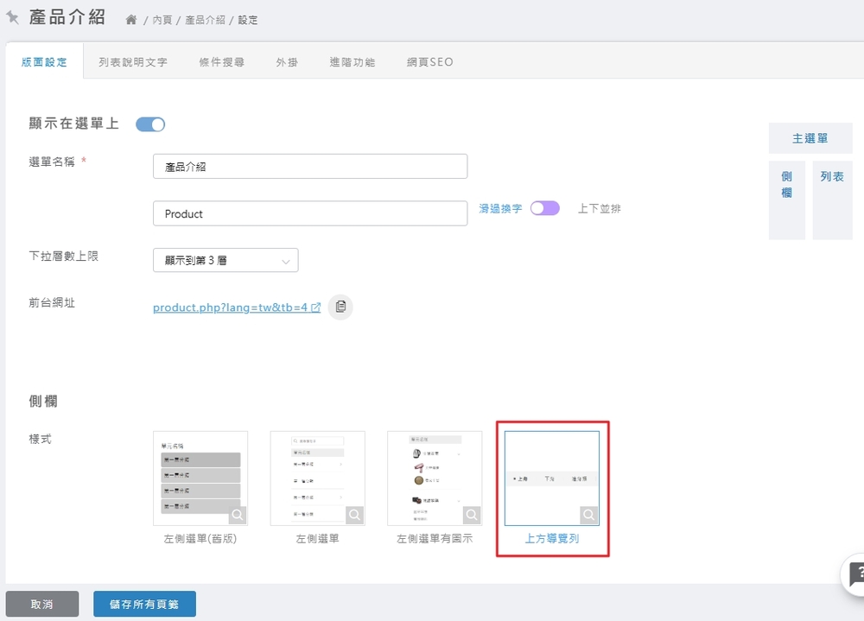This screenshot has height=621, width=864.
Task: Toggle the 顯示在選單上 switch
Action: [150, 124]
